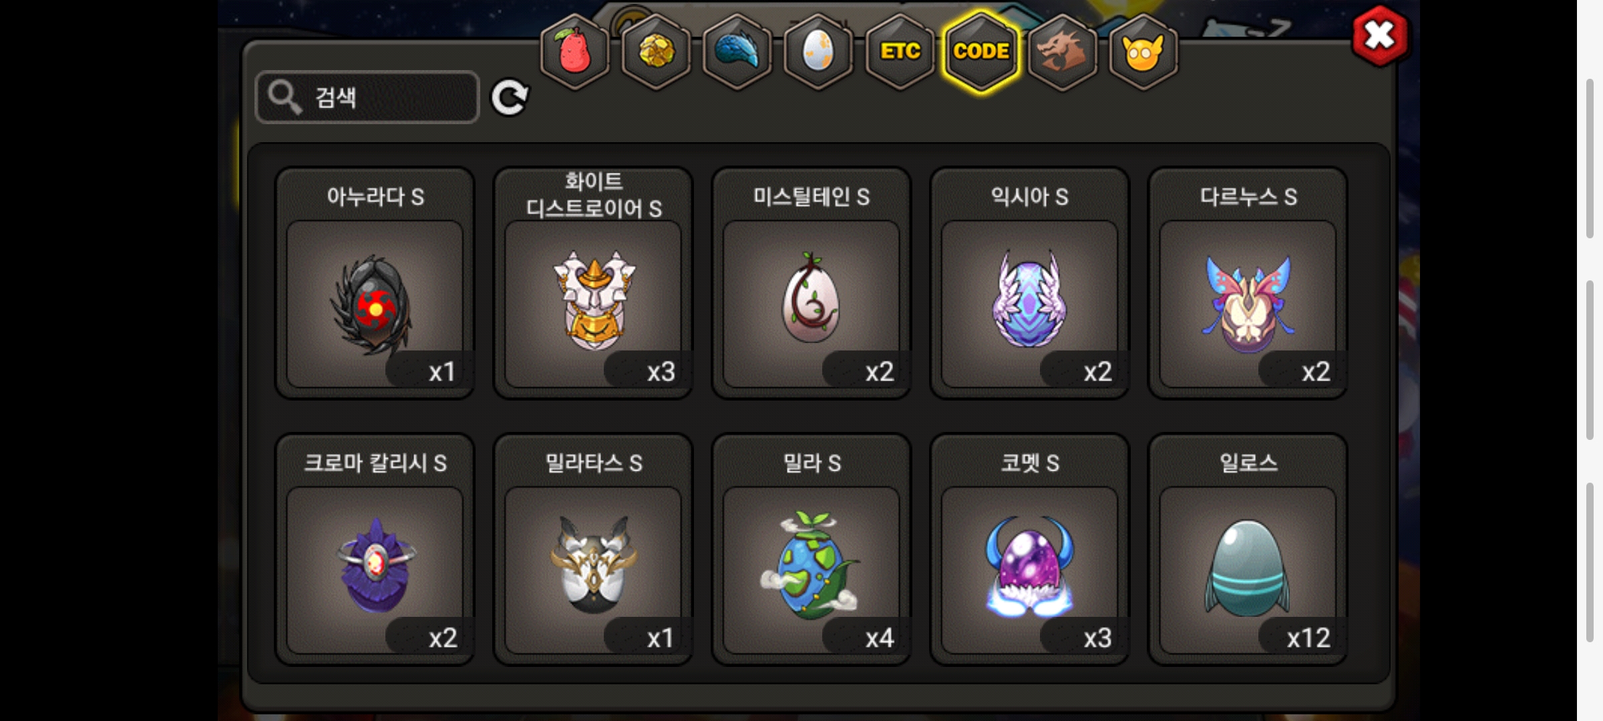Image resolution: width=1603 pixels, height=721 pixels.
Task: Open the blue dragon scale category
Action: tap(737, 51)
